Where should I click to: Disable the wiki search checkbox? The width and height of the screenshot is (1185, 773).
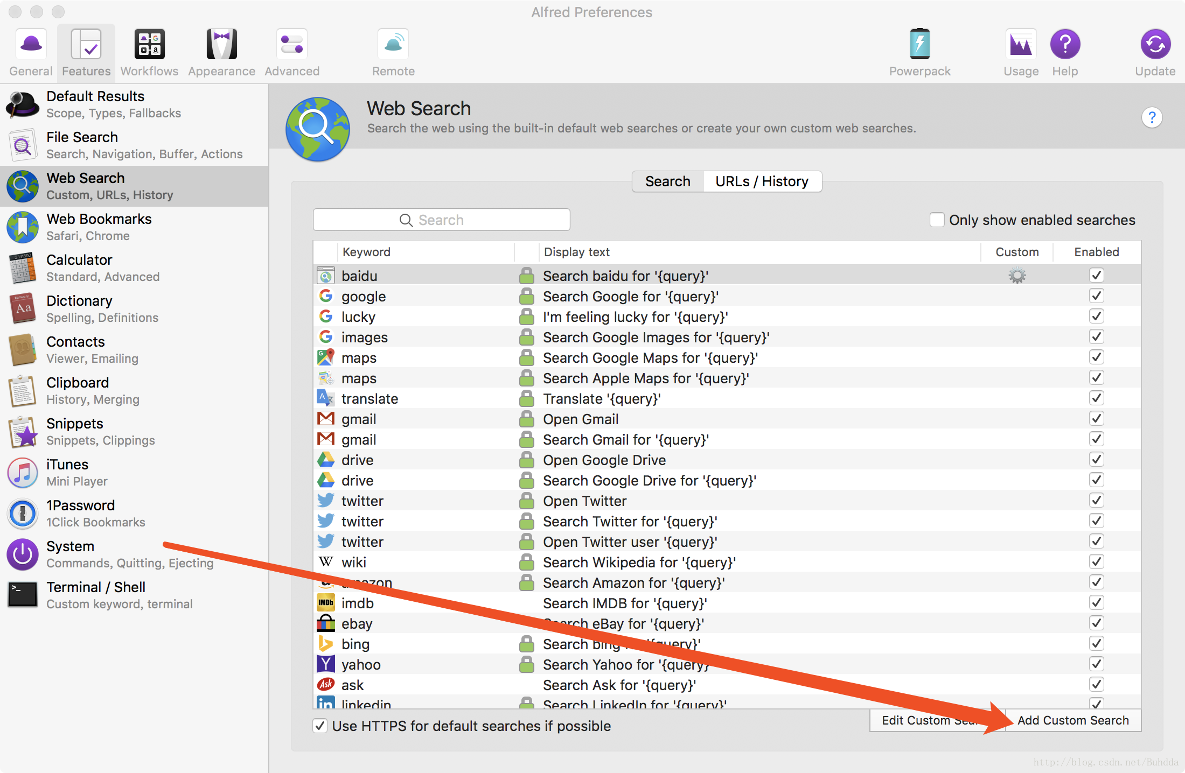click(1096, 562)
